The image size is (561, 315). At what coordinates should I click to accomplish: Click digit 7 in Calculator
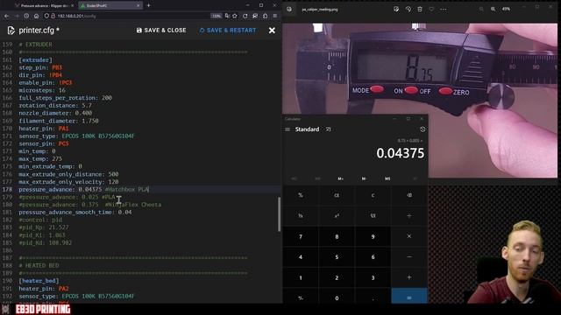301,236
